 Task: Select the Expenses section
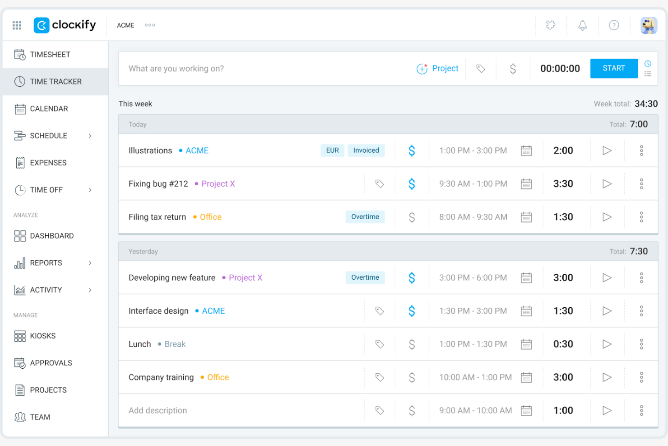[48, 163]
